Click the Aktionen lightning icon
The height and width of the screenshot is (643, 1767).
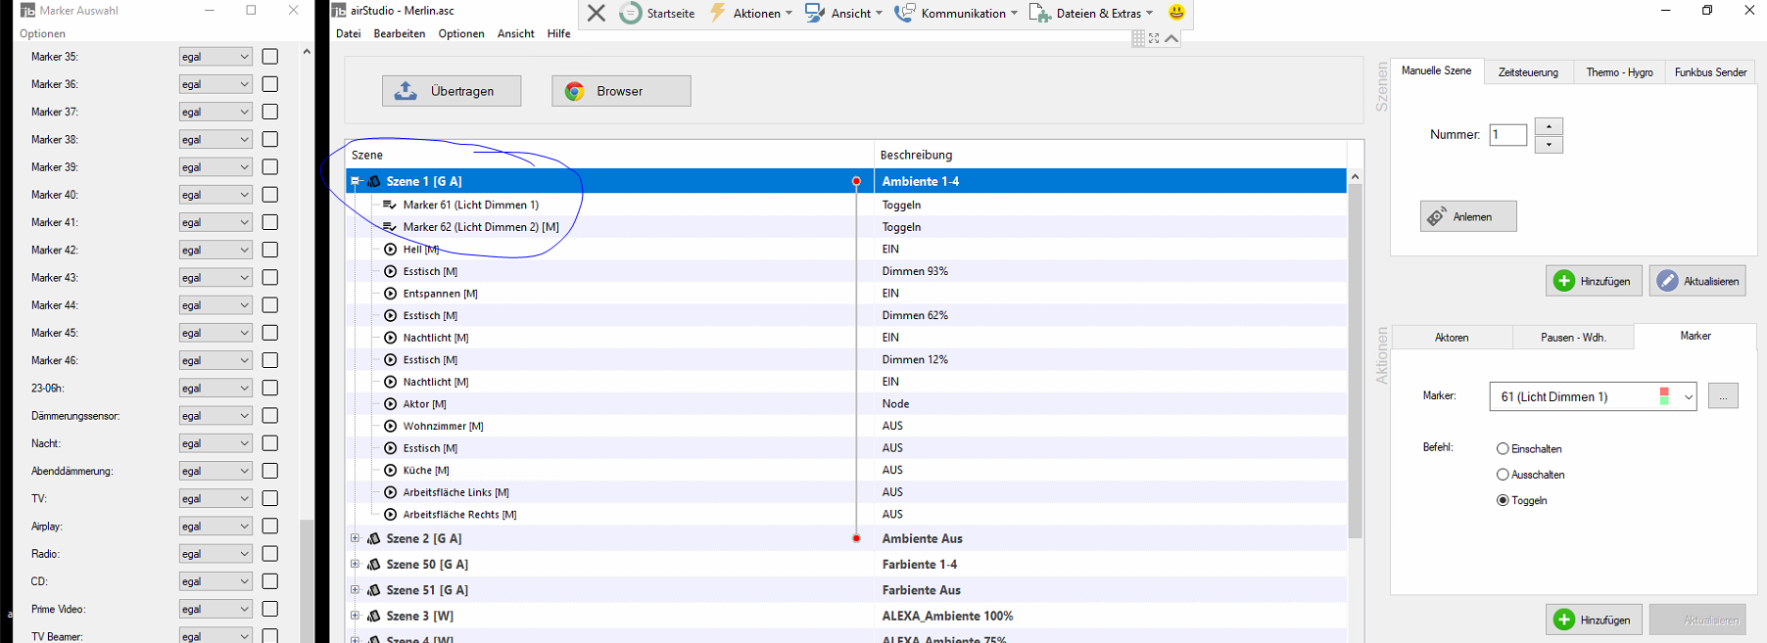(718, 13)
